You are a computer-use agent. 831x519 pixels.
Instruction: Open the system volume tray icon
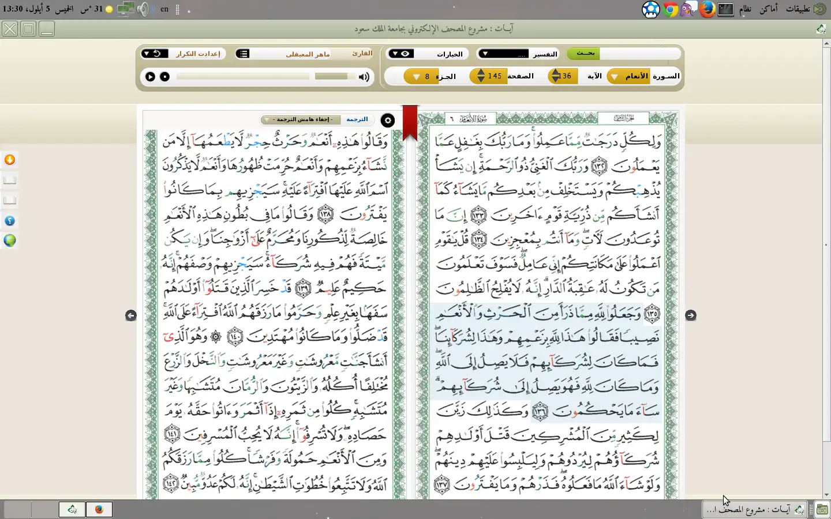click(x=143, y=9)
